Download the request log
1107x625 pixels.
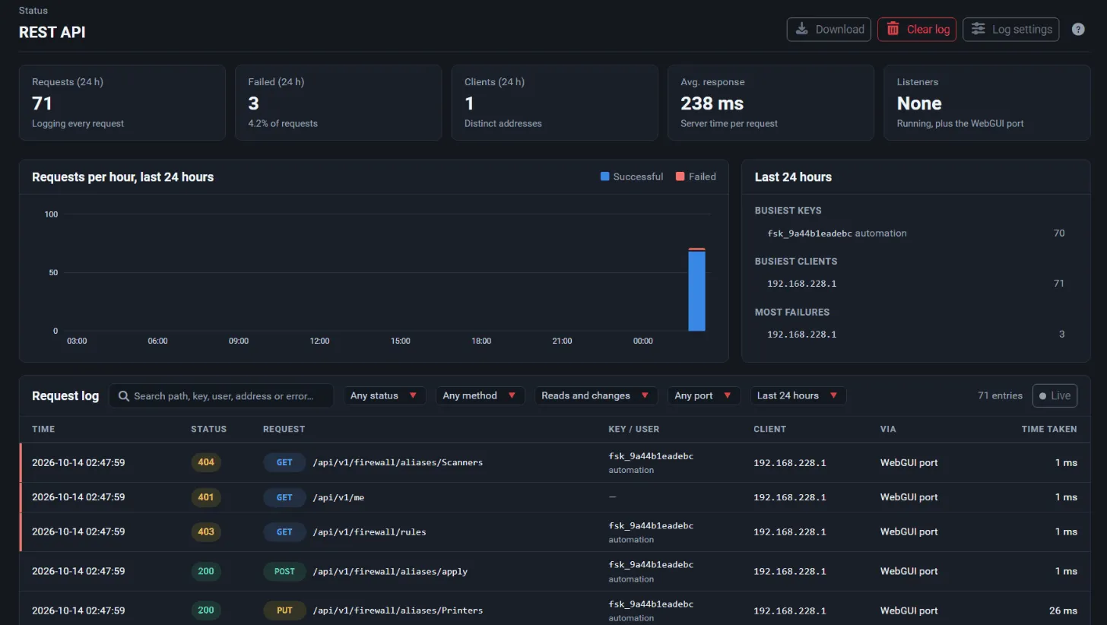(x=829, y=30)
